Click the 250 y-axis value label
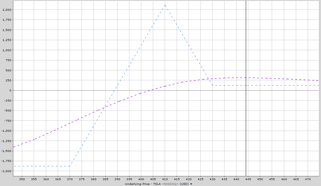321x186 pixels. [9, 80]
